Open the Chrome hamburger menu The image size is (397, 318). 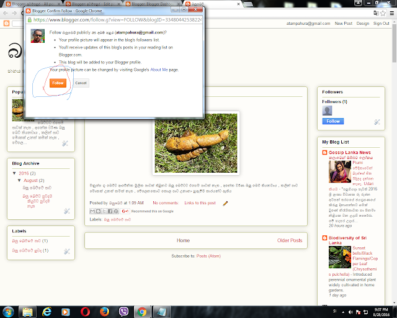[x=391, y=13]
